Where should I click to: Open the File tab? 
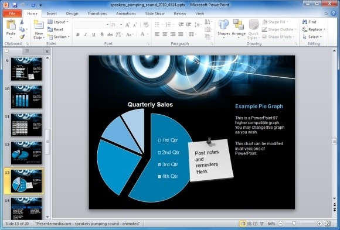[12, 13]
